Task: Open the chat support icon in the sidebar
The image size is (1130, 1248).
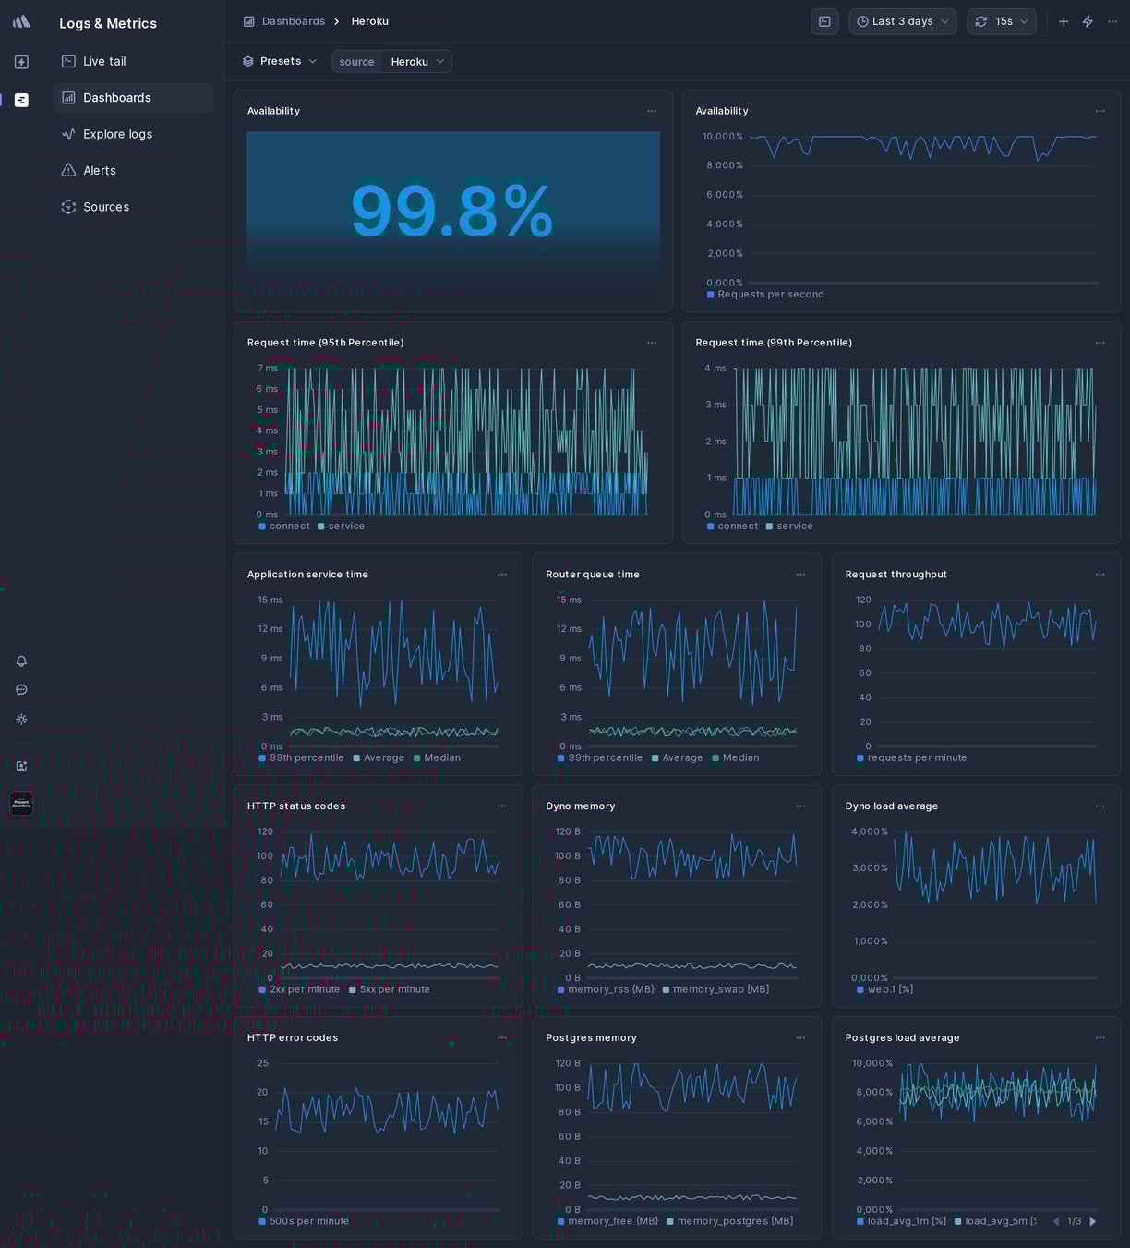Action: tap(20, 689)
